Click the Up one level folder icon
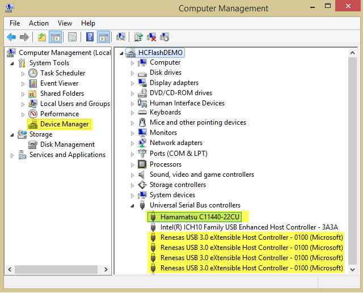This screenshot has height=293, width=363. [x=42, y=37]
